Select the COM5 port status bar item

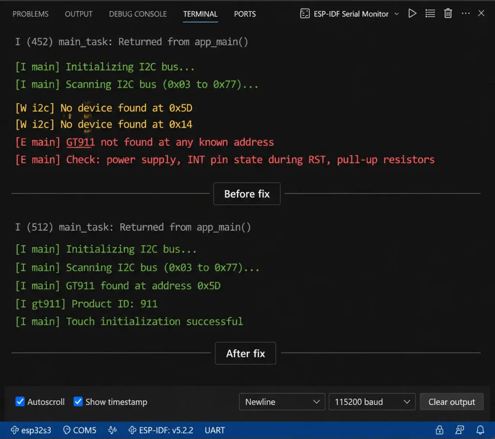80,430
